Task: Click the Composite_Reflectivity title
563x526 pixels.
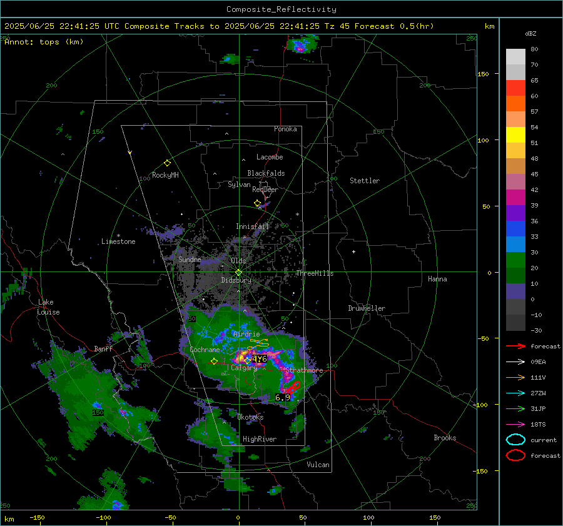Action: [281, 9]
